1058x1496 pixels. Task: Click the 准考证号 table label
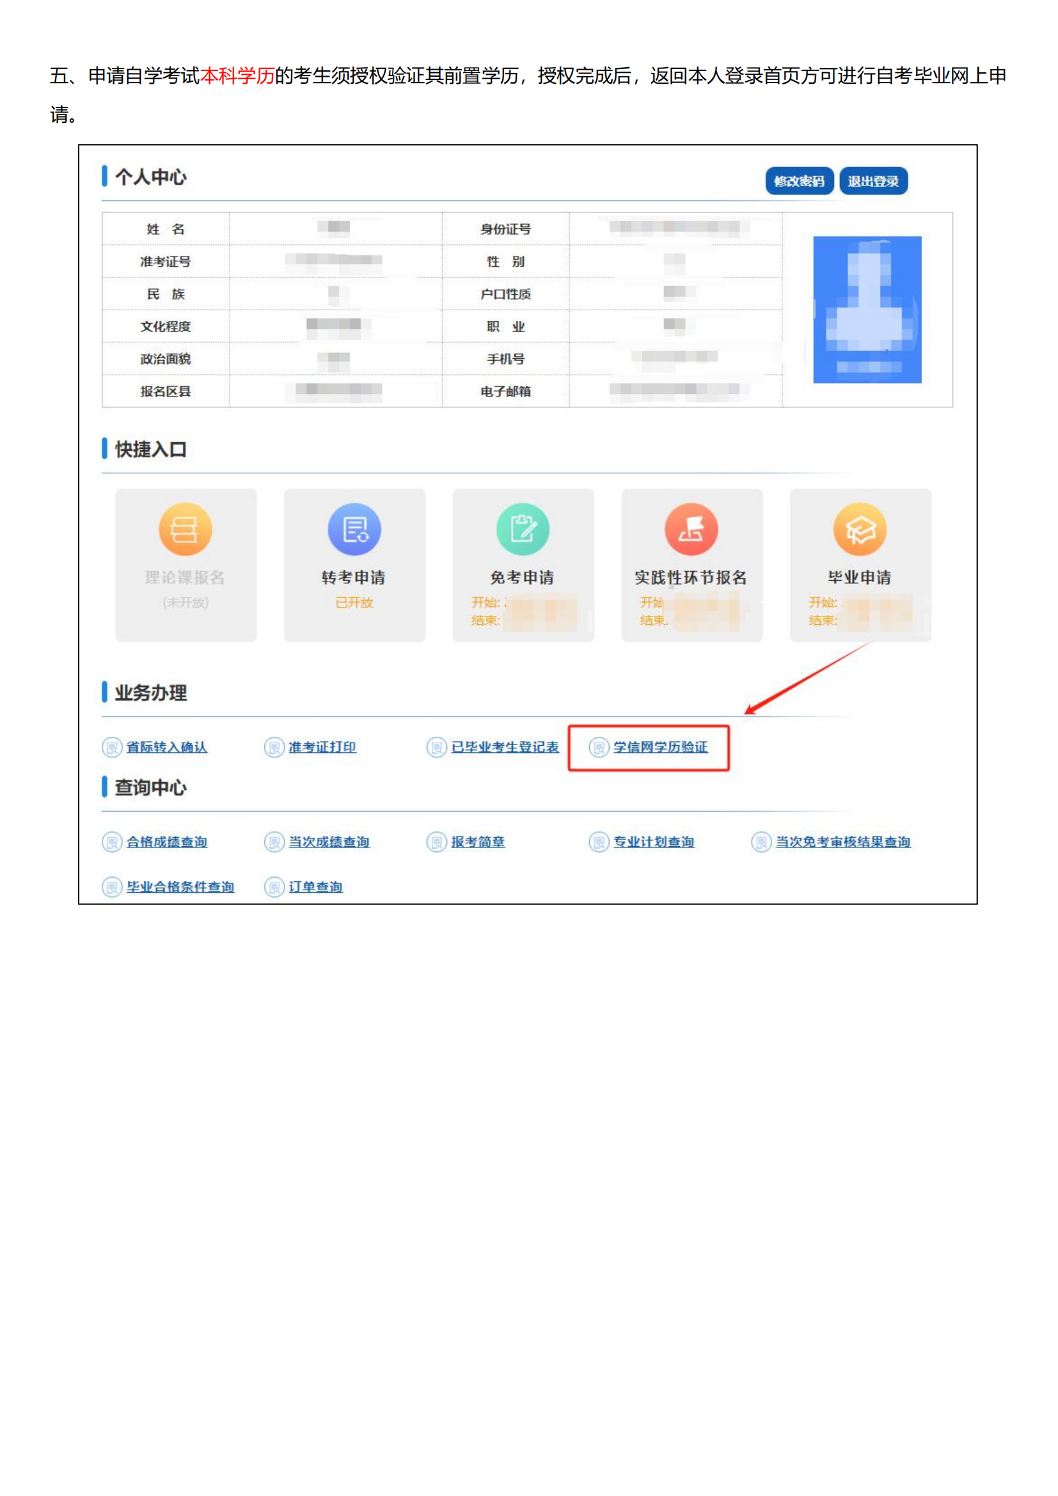click(x=166, y=262)
